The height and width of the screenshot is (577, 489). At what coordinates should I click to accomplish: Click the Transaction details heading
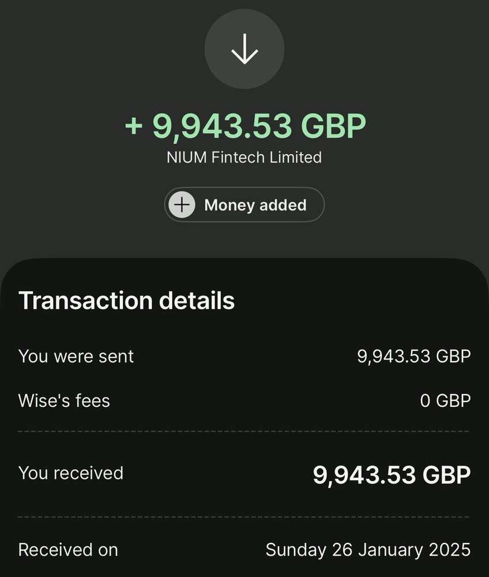(x=127, y=301)
